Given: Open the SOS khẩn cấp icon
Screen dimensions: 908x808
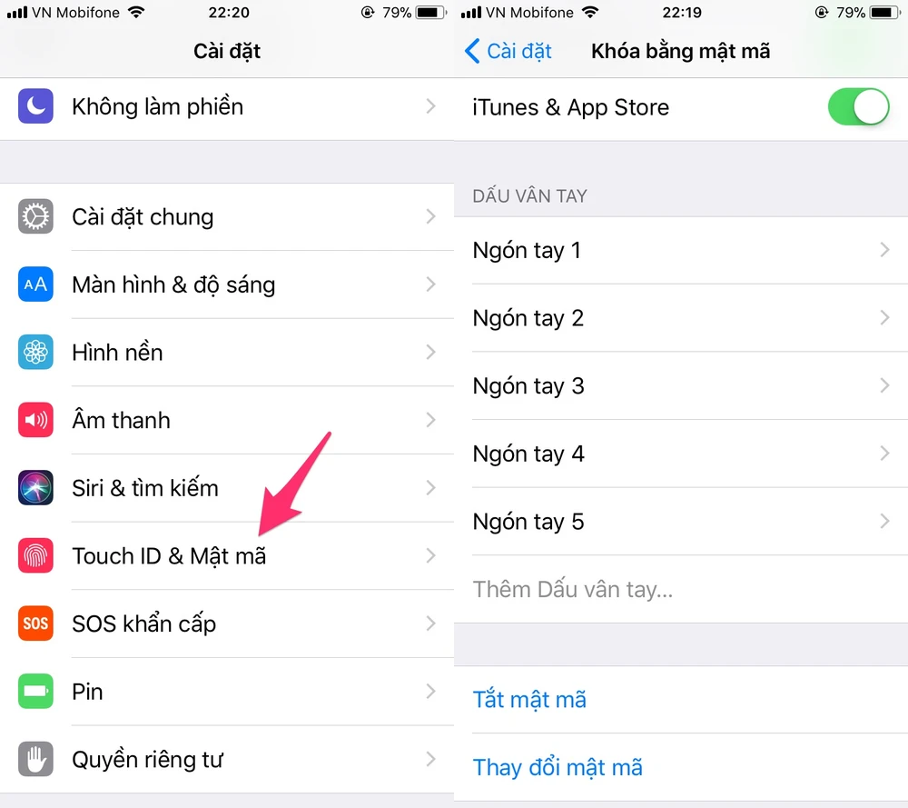Looking at the screenshot, I should pos(35,623).
